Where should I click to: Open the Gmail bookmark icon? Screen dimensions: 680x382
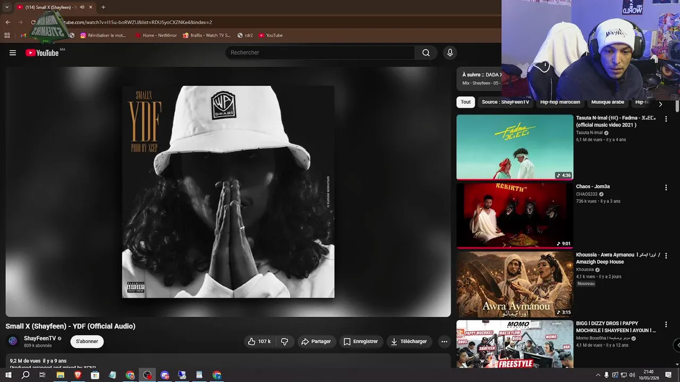(x=23, y=36)
